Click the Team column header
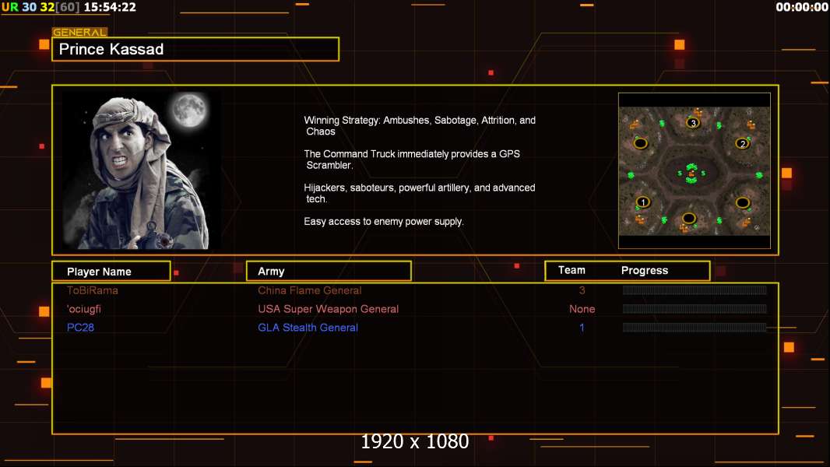Screen dimensions: 830x467 pyautogui.click(x=572, y=270)
